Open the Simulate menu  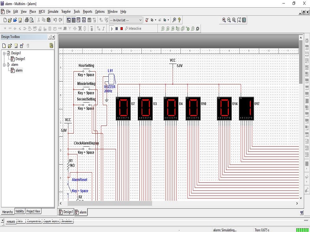(53, 11)
